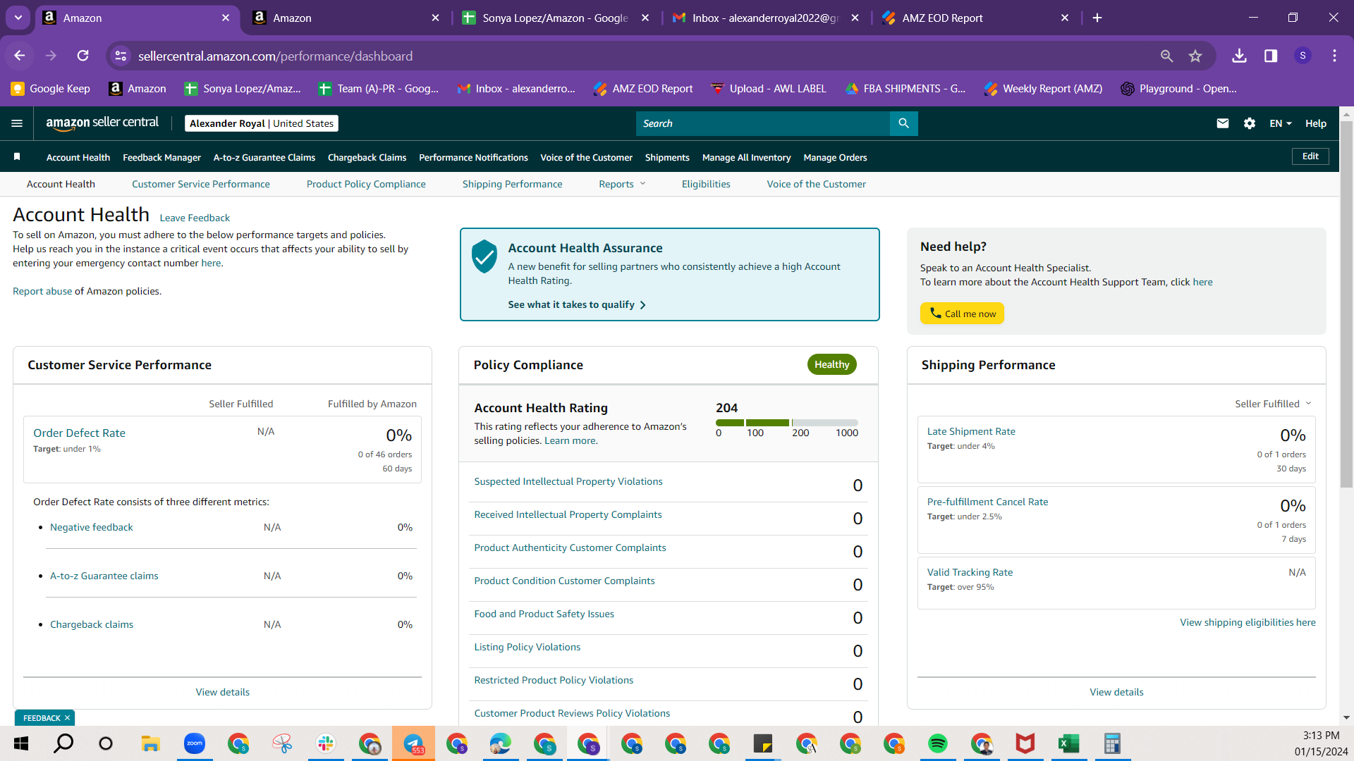Screen dimensions: 1354x761
Task: Click the page vertical scrollbar
Action: [1346, 303]
